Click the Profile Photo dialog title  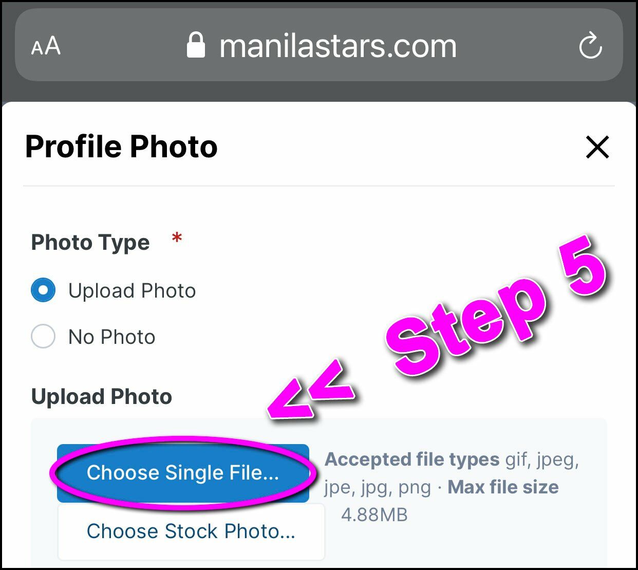tap(121, 147)
